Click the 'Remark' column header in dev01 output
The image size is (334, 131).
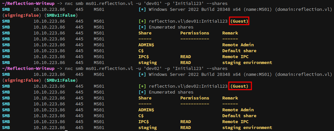coord(230,33)
